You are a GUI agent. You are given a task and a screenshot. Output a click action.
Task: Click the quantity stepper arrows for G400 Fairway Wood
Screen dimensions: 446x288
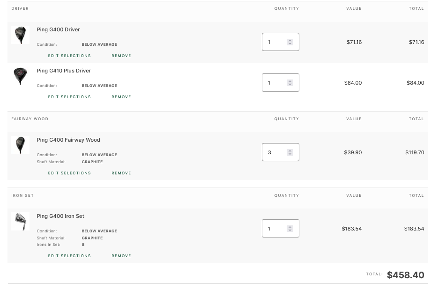click(290, 152)
